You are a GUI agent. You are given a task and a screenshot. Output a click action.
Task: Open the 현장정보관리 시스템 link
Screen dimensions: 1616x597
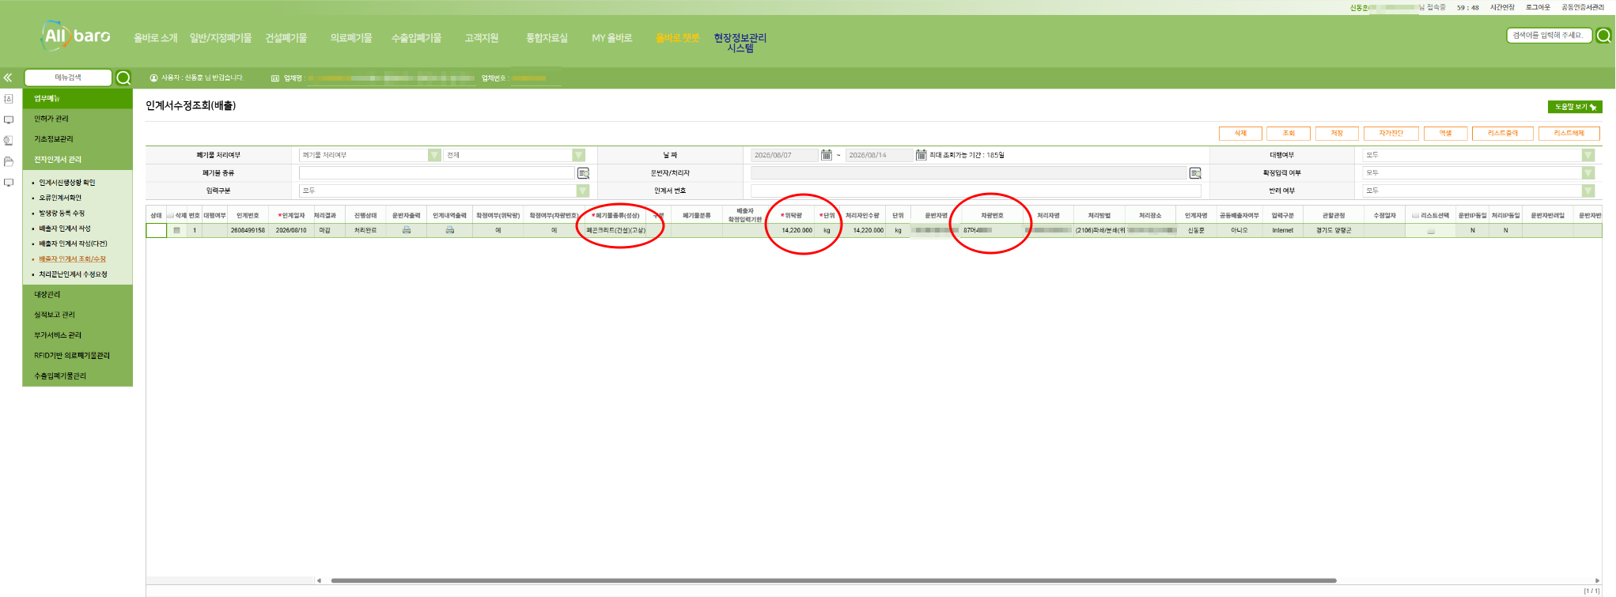(740, 43)
